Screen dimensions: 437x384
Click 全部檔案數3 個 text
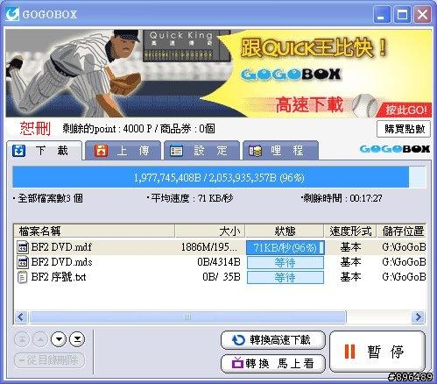coord(50,198)
